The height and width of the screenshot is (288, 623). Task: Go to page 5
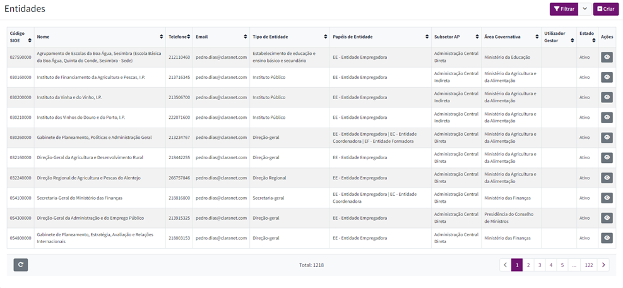(x=562, y=265)
